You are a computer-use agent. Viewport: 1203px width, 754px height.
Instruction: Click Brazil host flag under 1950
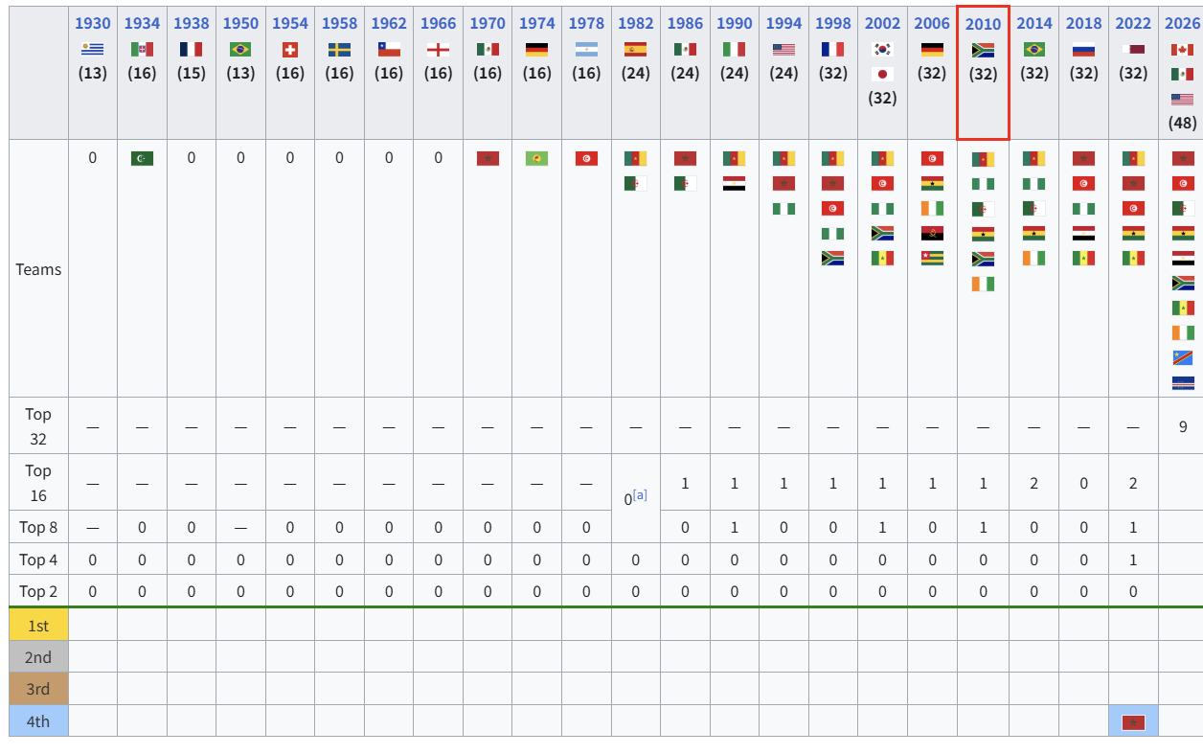pyautogui.click(x=240, y=49)
